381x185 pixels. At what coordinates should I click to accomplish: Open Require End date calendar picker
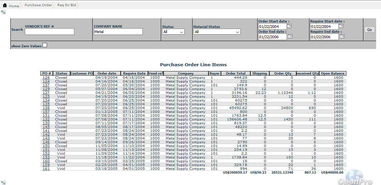coord(342,36)
